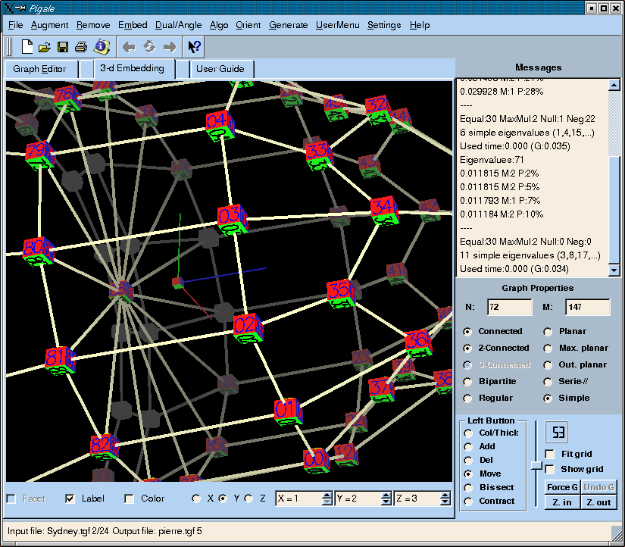
Task: Open the graph information icon
Action: coord(101,47)
